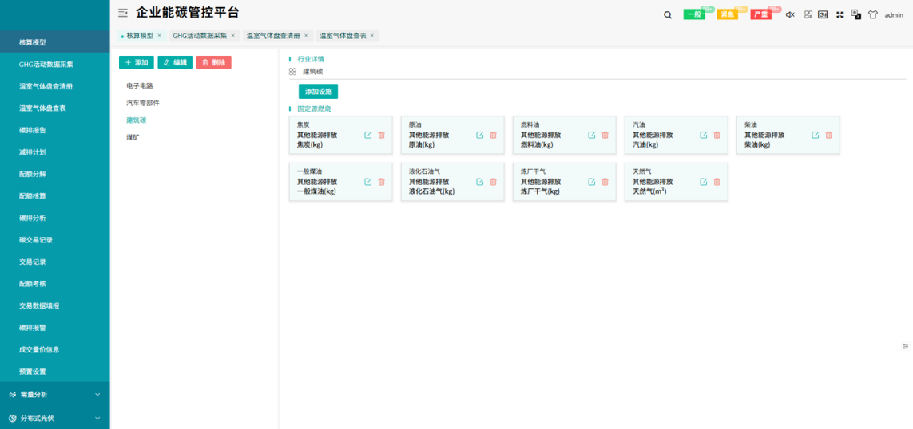Toggle fullscreen mode icon
913x429 pixels.
coord(840,15)
